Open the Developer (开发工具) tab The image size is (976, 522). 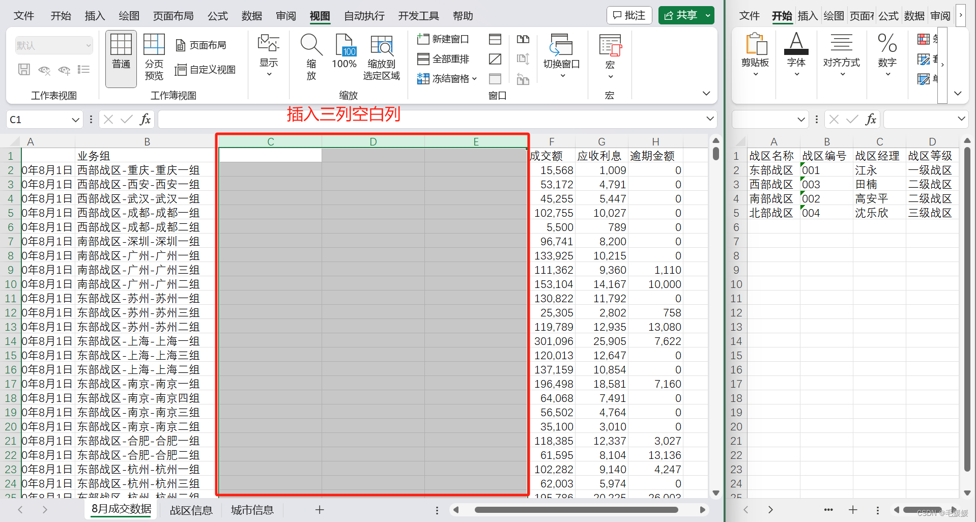point(419,16)
